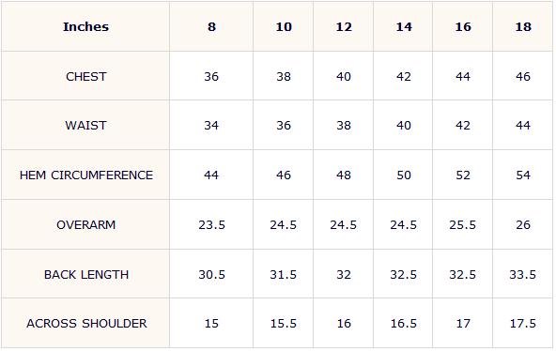Select back length value 33.5
556x351 pixels.
pyautogui.click(x=523, y=274)
